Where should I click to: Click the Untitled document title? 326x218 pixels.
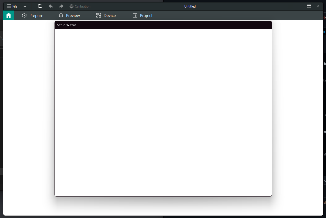pyautogui.click(x=190, y=6)
